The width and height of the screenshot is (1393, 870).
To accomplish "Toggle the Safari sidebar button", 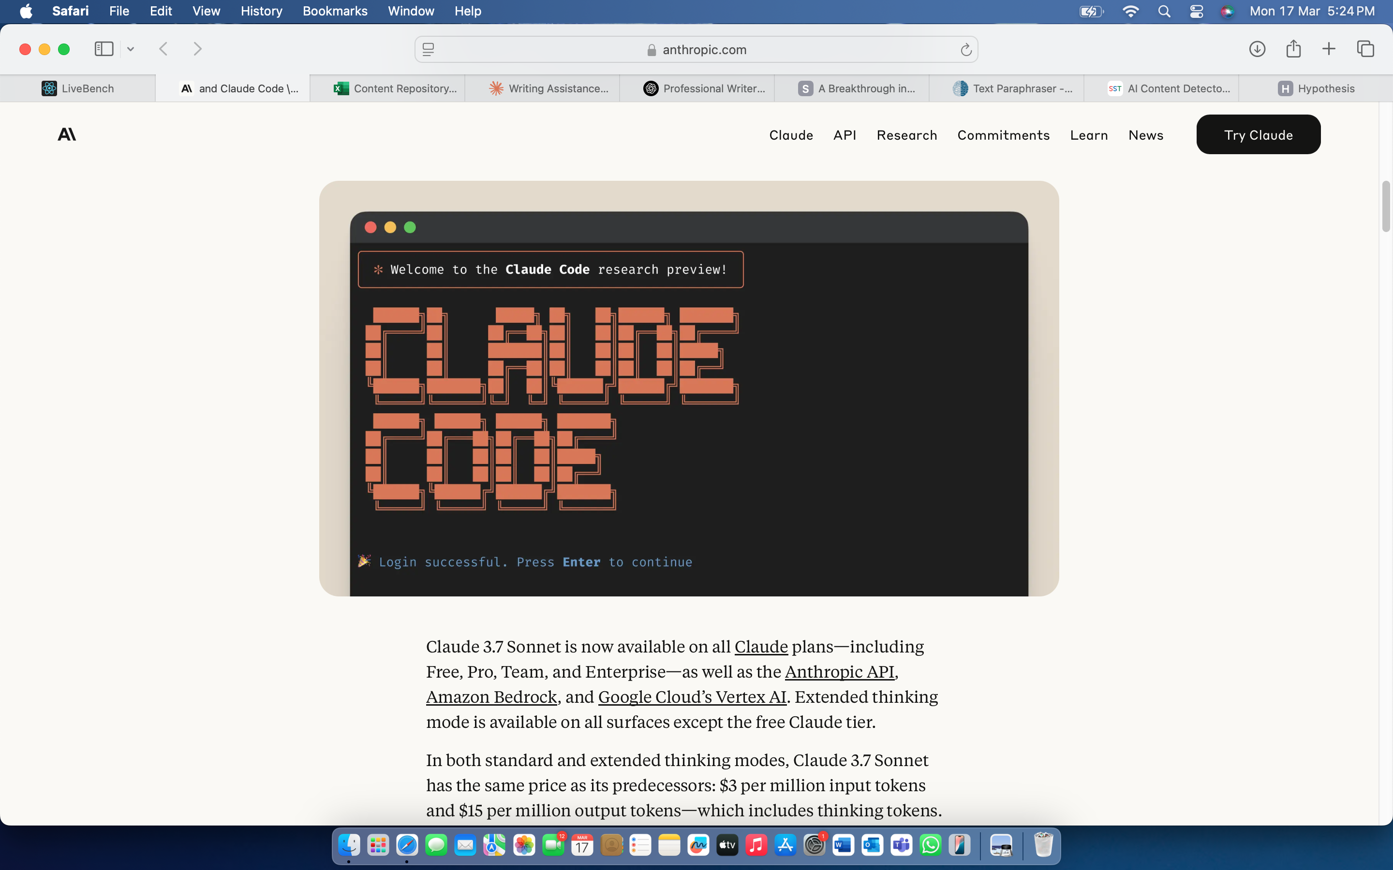I will coord(104,49).
